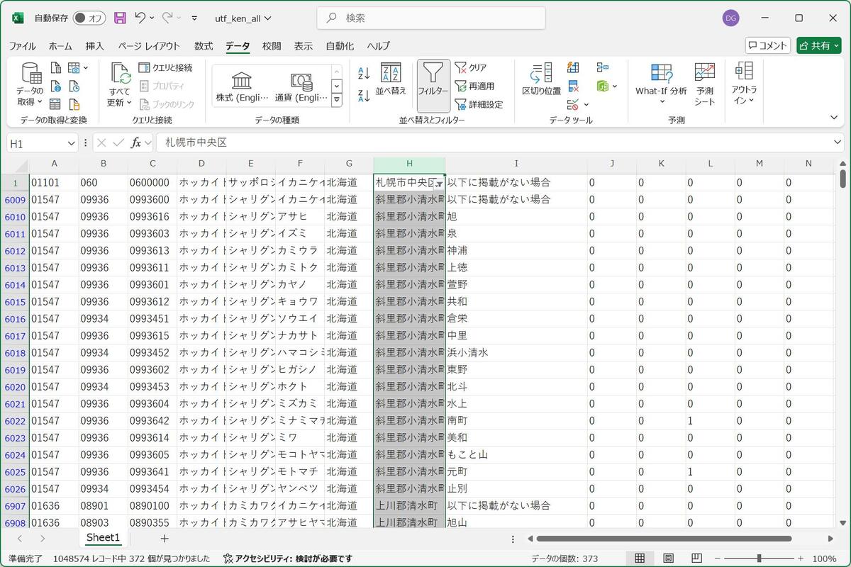Click the Existing Connections icon

click(x=74, y=104)
